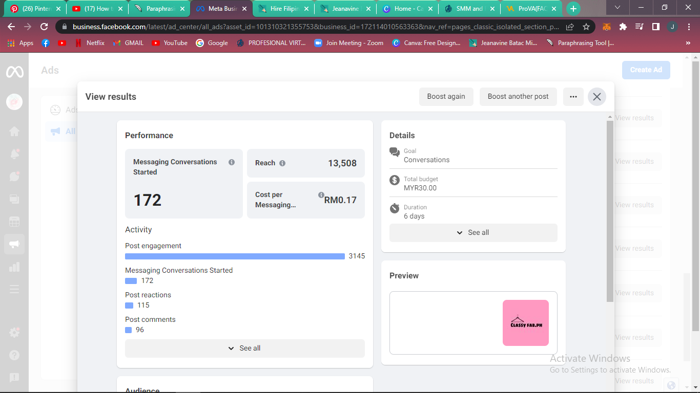
Task: Click the Post engagement progress bar
Action: [x=235, y=256]
